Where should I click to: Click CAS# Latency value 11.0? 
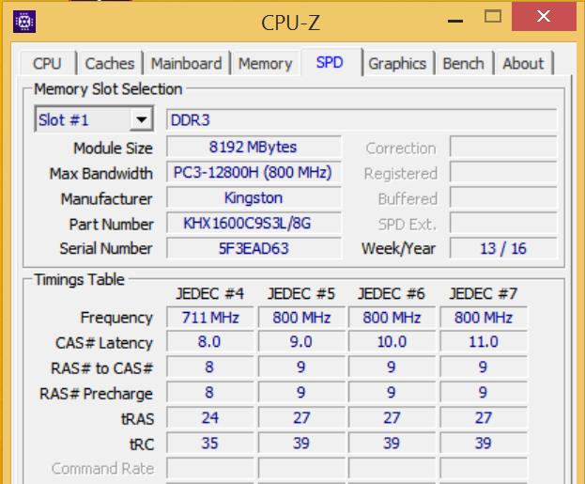(484, 342)
